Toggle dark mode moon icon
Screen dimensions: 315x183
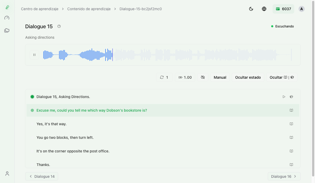coord(251,9)
